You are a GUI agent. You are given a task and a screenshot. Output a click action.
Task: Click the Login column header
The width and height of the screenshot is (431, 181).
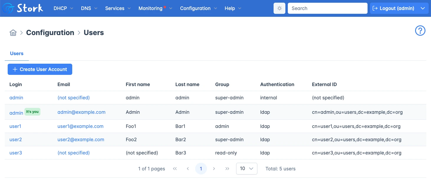pyautogui.click(x=16, y=84)
